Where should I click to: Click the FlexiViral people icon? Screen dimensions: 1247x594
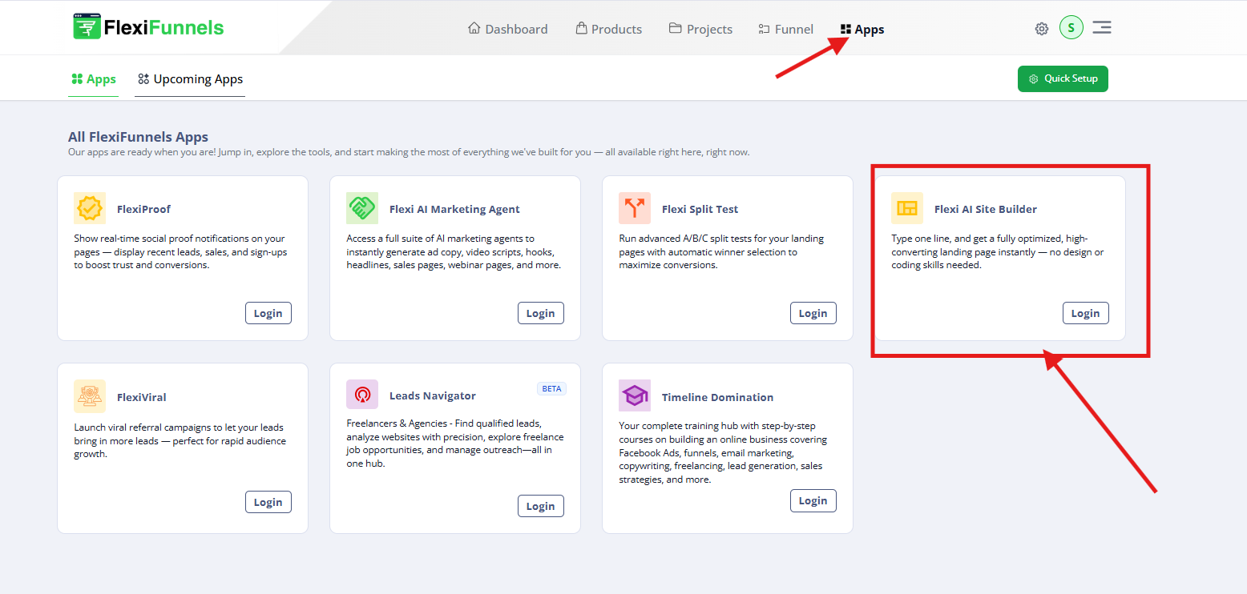click(x=90, y=396)
